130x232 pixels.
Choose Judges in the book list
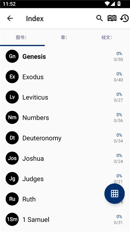click(x=65, y=179)
